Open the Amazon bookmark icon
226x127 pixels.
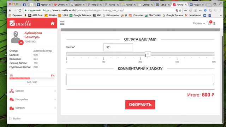point(25,15)
